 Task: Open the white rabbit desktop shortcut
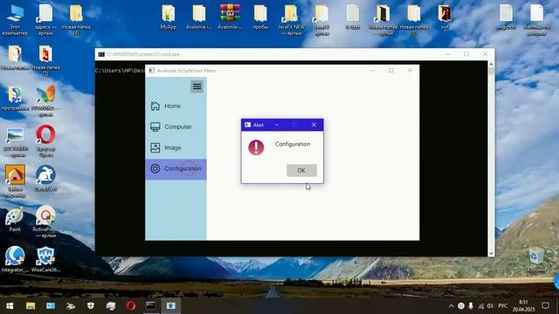(x=45, y=178)
